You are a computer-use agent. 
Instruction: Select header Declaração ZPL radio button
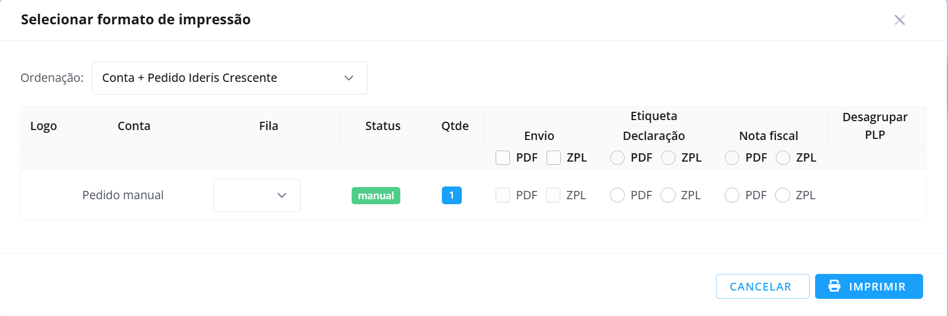point(668,158)
